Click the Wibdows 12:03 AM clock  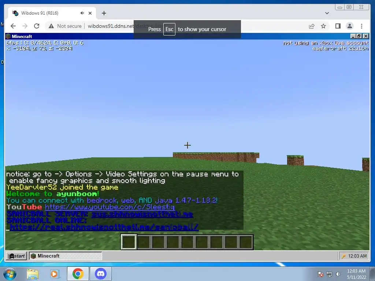point(357,256)
